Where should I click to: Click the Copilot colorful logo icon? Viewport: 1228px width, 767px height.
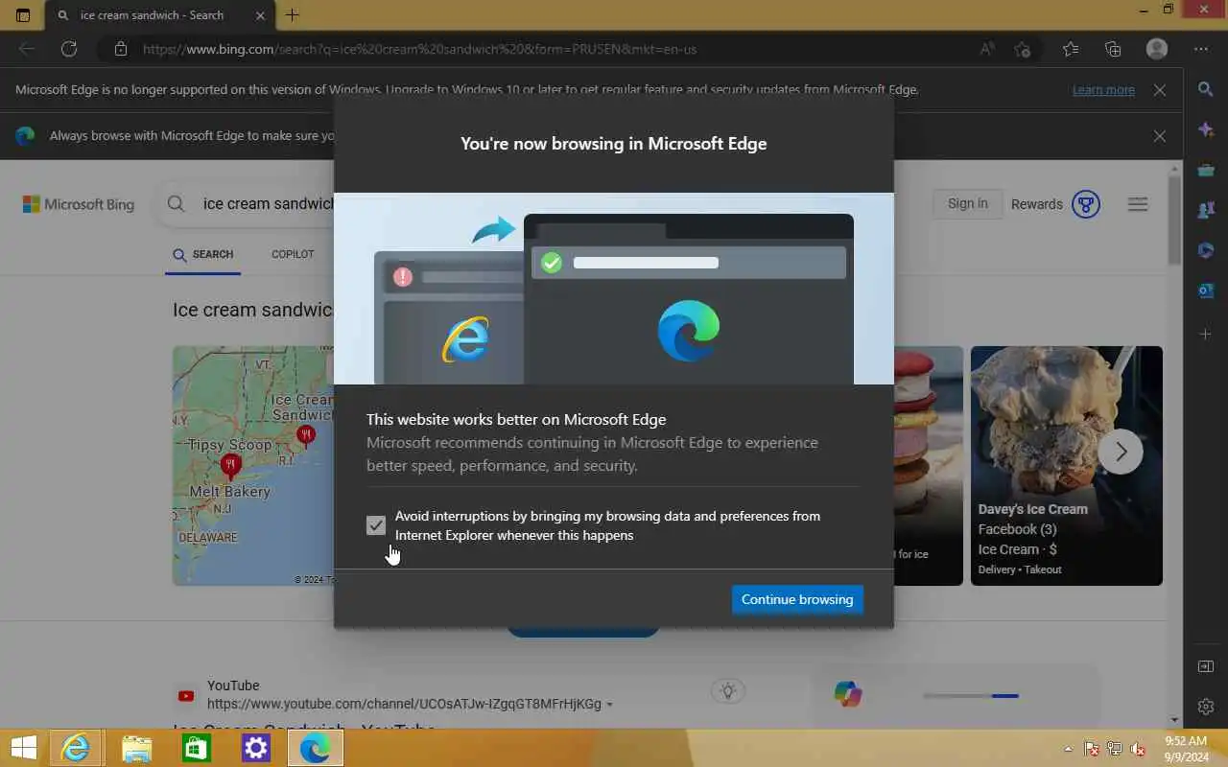tap(847, 693)
